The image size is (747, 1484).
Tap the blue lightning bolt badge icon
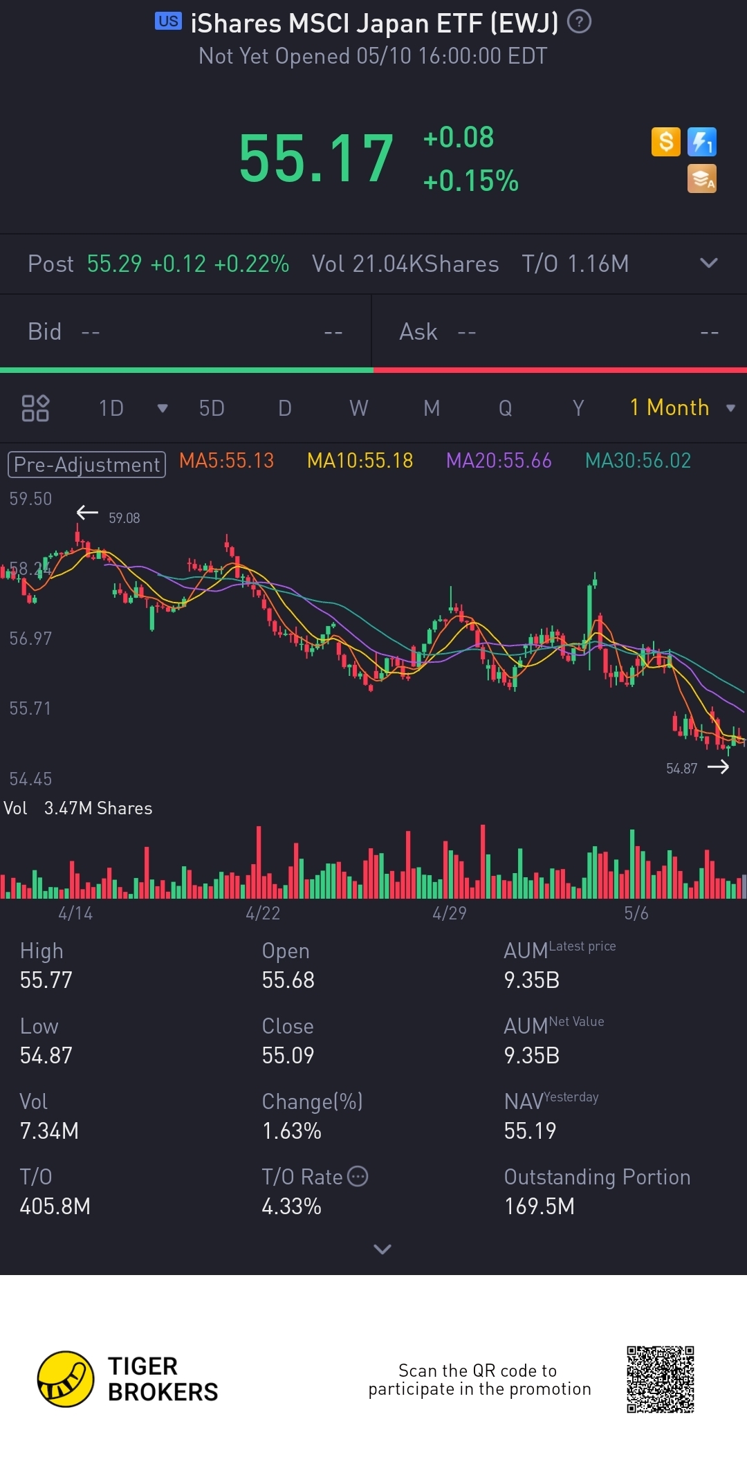tap(702, 142)
